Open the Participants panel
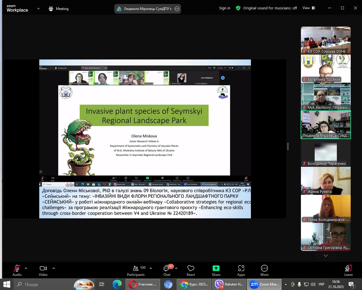 tap(136, 270)
